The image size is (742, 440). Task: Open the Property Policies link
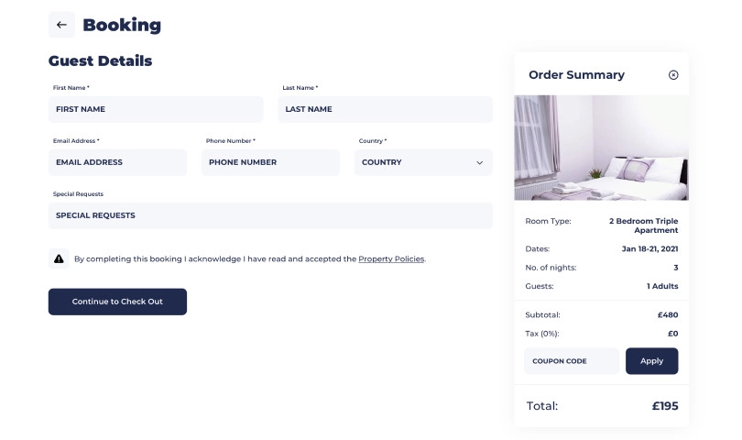[x=391, y=259]
